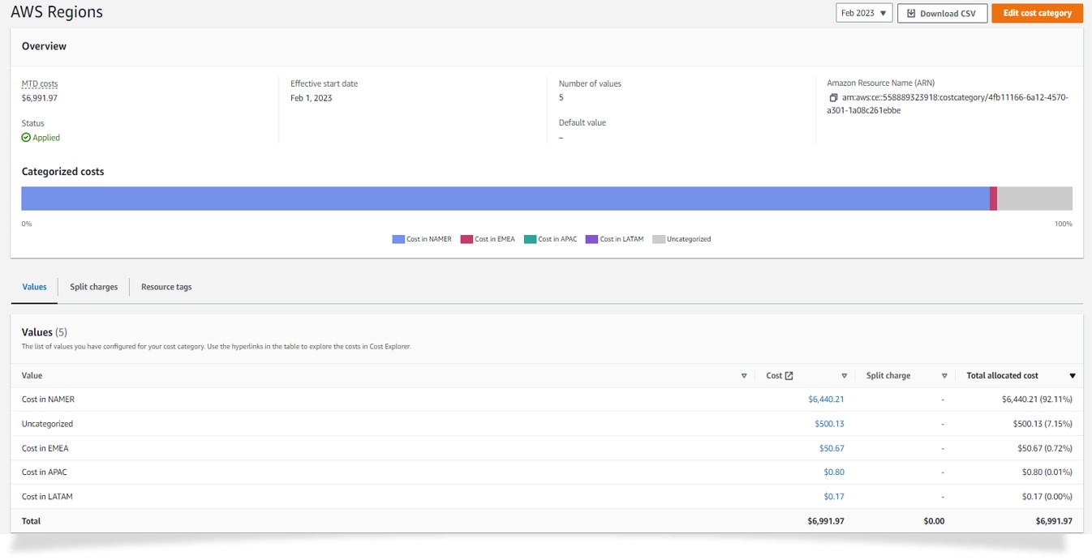The height and width of the screenshot is (560, 1092).
Task: Click the Total row label
Action: [x=31, y=521]
